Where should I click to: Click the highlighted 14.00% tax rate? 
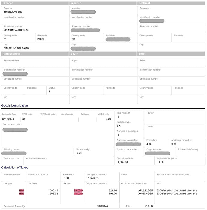(x=78, y=194)
